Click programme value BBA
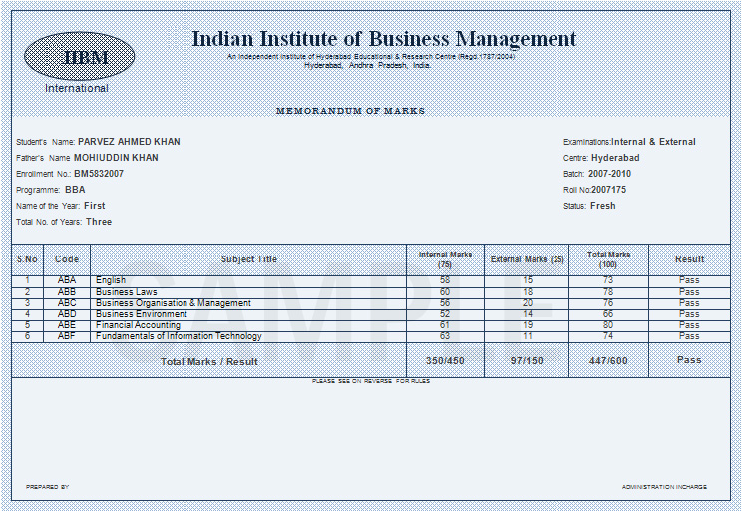 point(75,190)
